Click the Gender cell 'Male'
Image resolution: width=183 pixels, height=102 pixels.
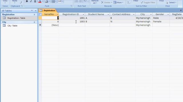coord(161,18)
